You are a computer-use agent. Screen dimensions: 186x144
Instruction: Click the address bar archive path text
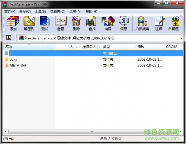[70, 38]
